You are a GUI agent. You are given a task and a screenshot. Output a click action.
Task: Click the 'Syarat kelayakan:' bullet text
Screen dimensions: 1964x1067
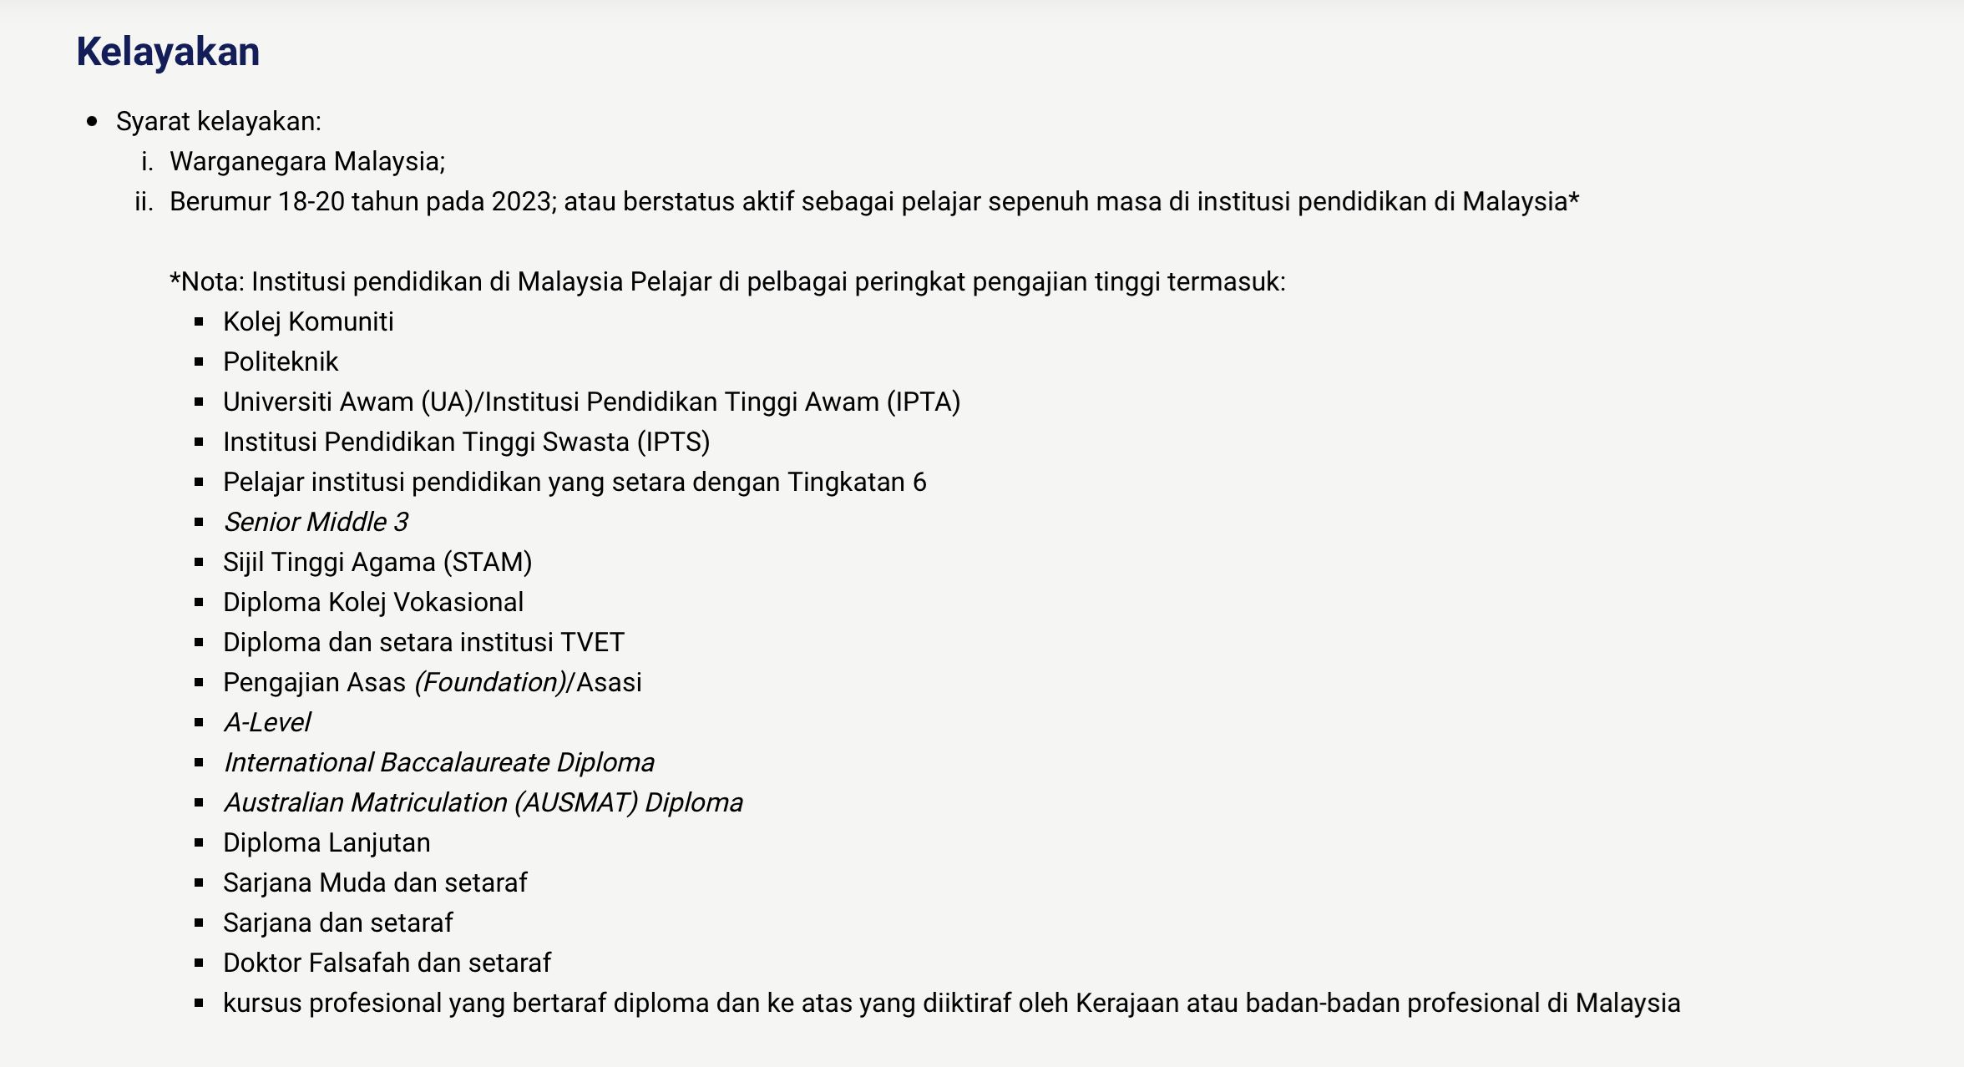[x=218, y=122]
